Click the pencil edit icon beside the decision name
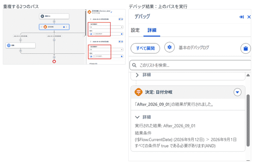Image resolution: width=254 pixels, height=164 pixels. tap(112, 12)
